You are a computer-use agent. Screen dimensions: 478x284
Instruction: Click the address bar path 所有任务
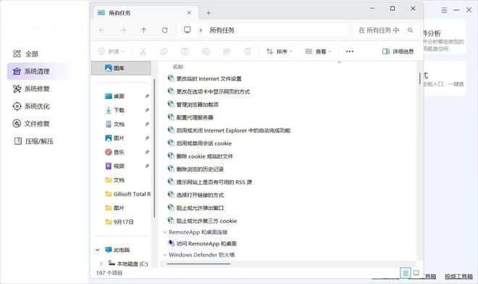click(222, 30)
